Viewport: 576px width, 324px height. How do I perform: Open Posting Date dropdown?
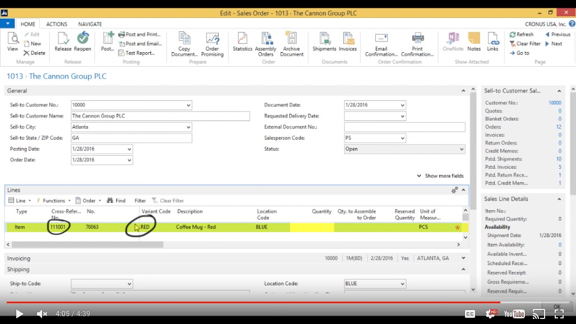click(130, 149)
